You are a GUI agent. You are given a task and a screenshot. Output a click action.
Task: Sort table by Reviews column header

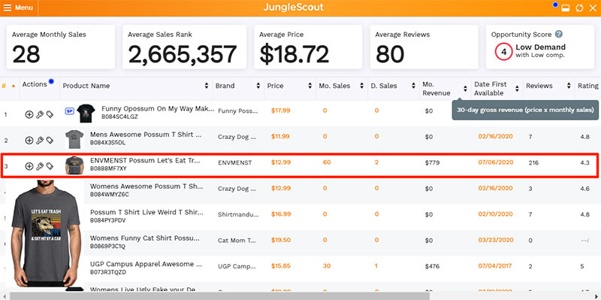click(539, 86)
